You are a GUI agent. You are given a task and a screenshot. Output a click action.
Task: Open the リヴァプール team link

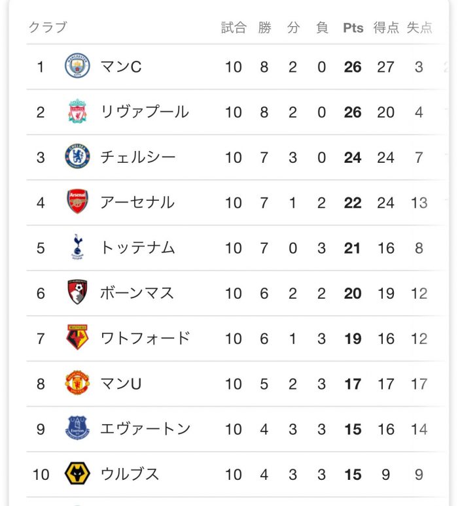pos(145,112)
